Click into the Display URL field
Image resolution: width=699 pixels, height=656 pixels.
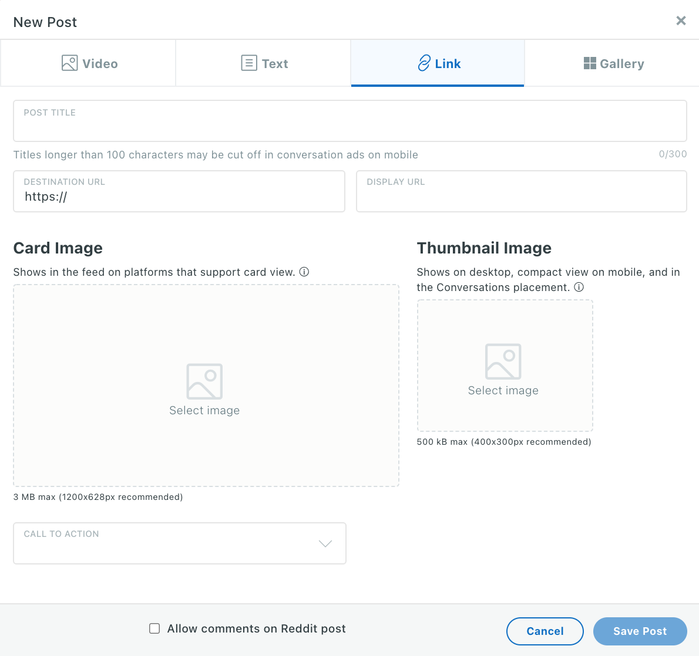521,197
